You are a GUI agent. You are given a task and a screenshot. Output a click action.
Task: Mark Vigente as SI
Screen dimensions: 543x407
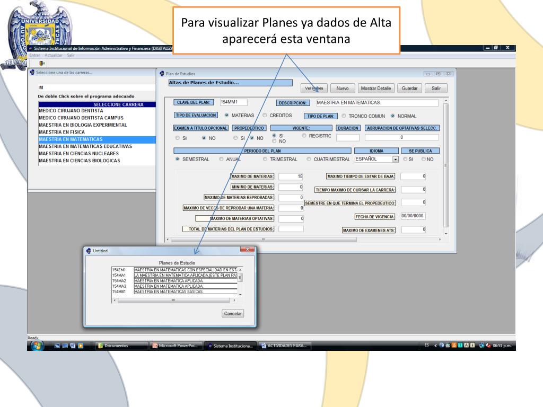pos(274,136)
